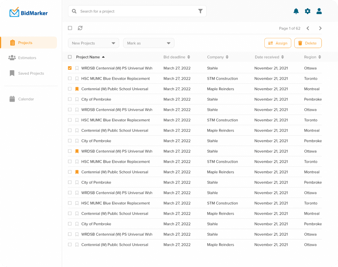This screenshot has height=267, width=338.
Task: Bookmark the HSC MUMC project in second row
Action: tap(77, 79)
